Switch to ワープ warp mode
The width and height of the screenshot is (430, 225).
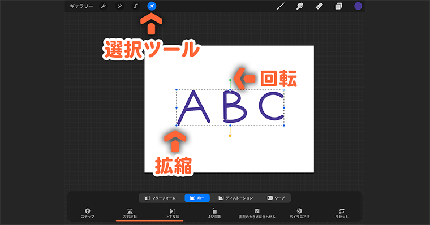(276, 198)
